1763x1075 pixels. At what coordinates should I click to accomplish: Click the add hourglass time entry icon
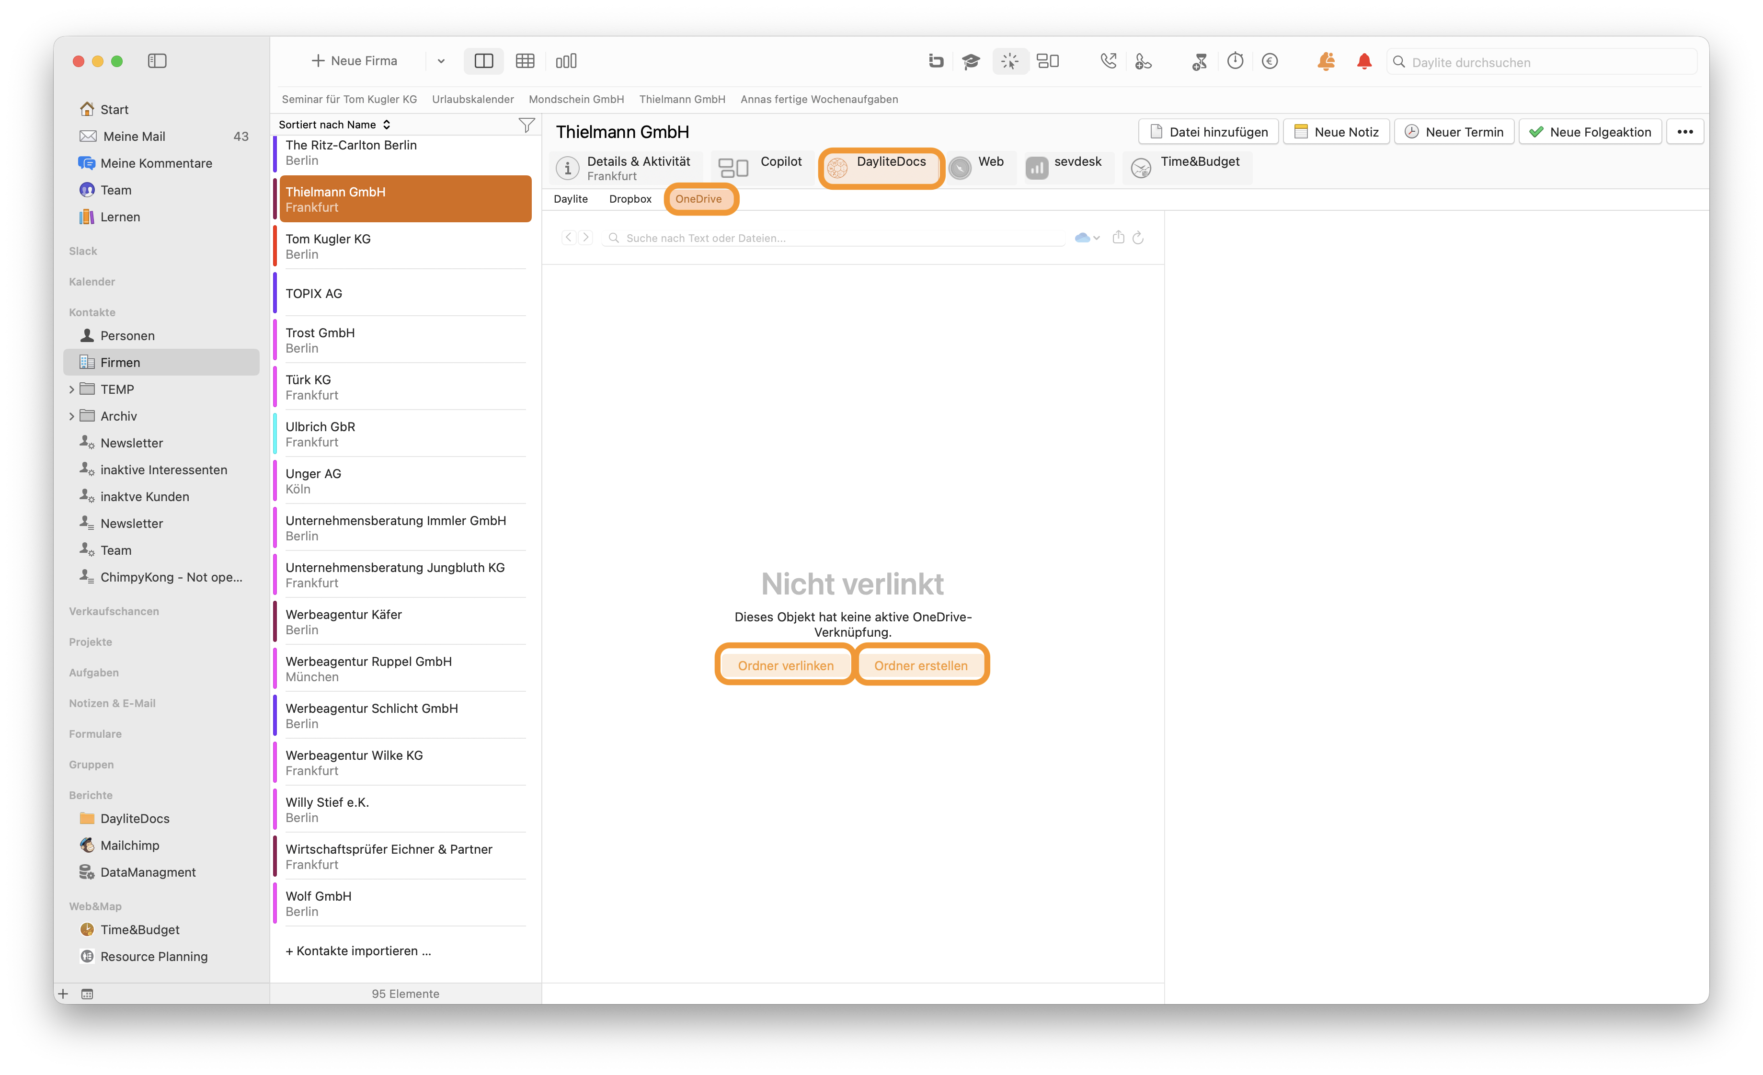(1200, 61)
